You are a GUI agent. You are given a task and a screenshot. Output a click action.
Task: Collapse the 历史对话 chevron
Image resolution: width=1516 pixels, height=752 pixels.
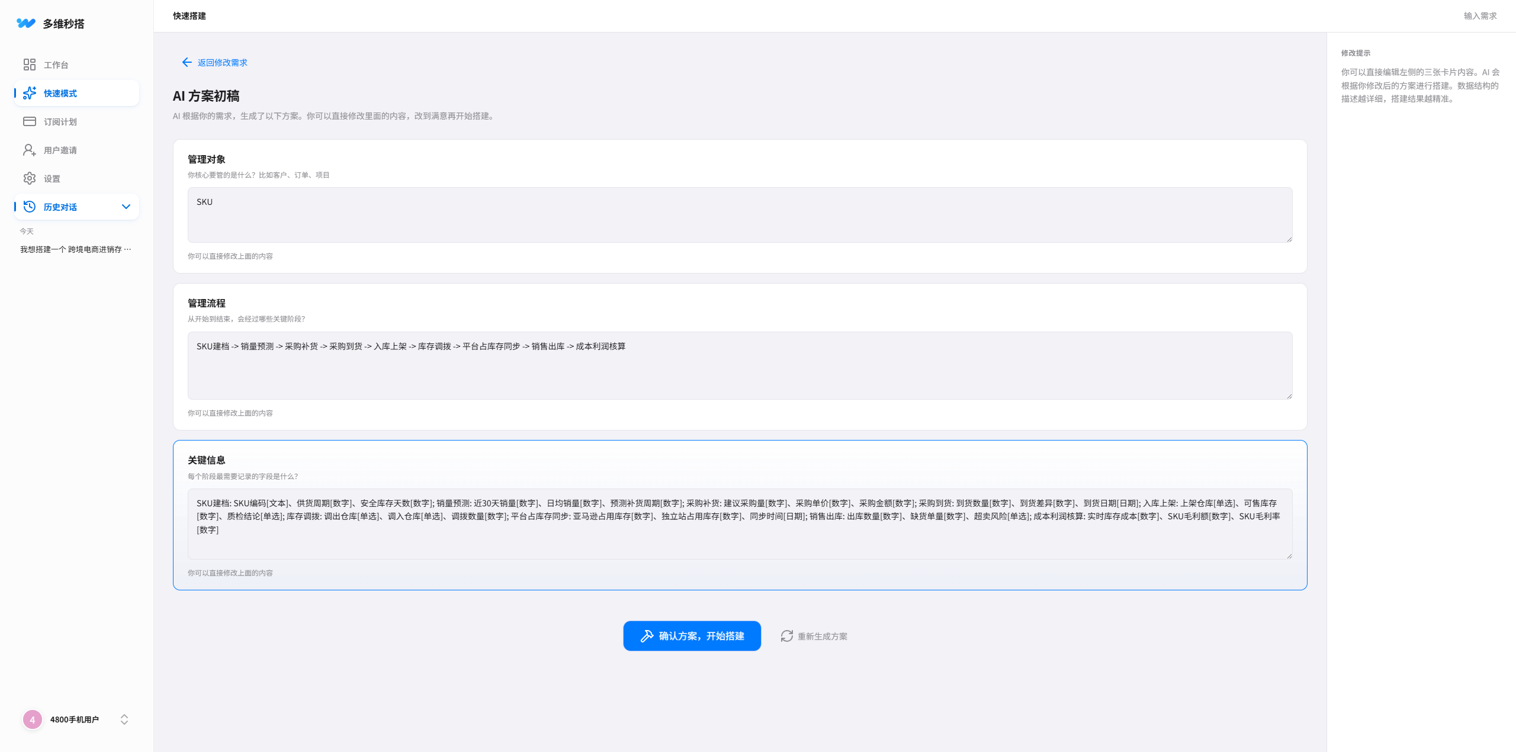[x=126, y=207]
